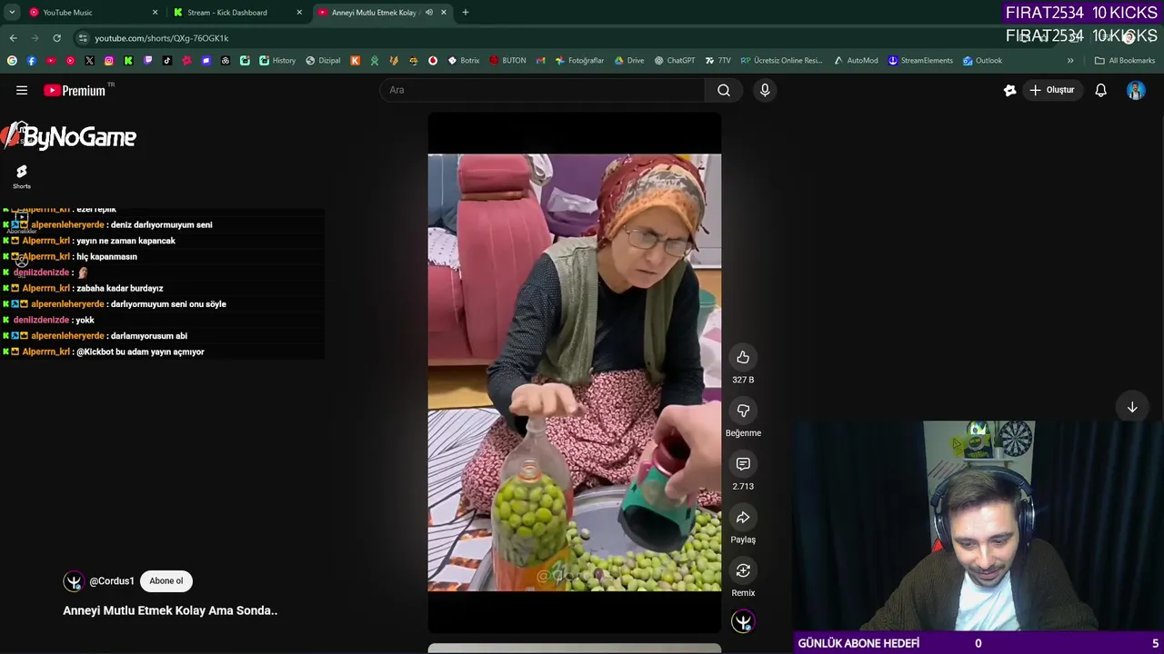Click chat message 'zabaha kadar burdayız'
Screen dimensions: 1164x654
(x=120, y=288)
